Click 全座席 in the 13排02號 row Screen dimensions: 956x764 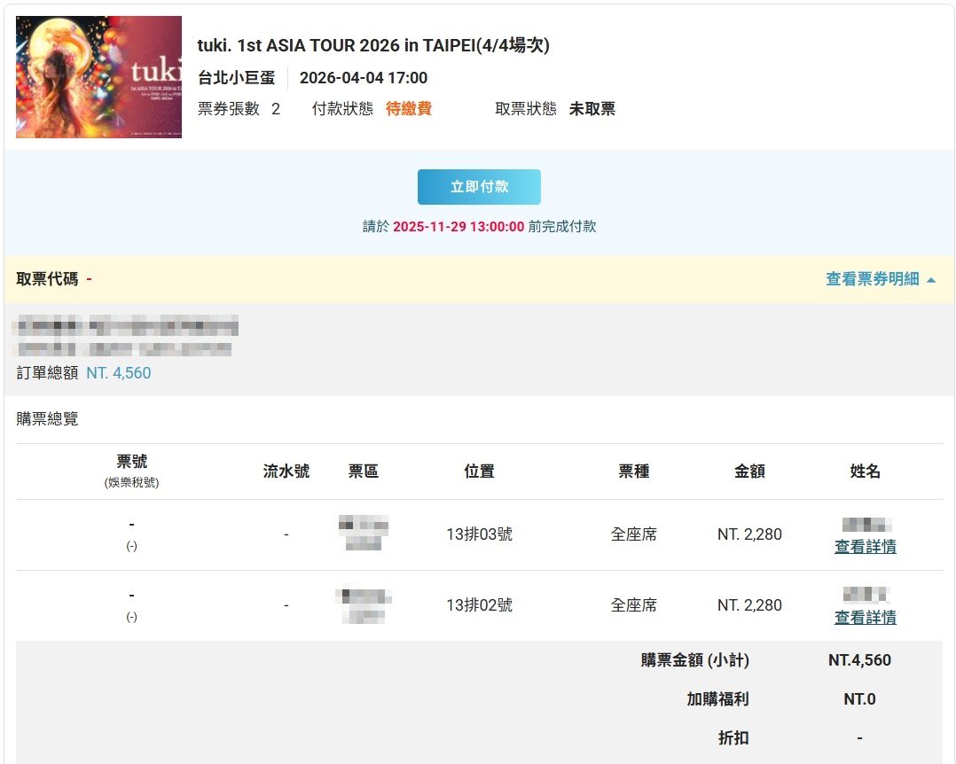(x=633, y=605)
